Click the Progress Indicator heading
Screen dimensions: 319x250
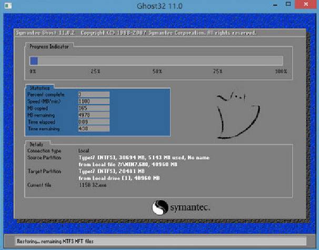(x=49, y=47)
